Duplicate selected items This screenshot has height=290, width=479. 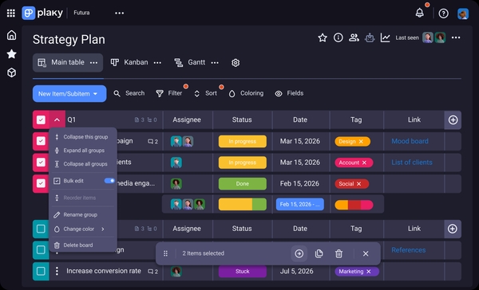319,253
